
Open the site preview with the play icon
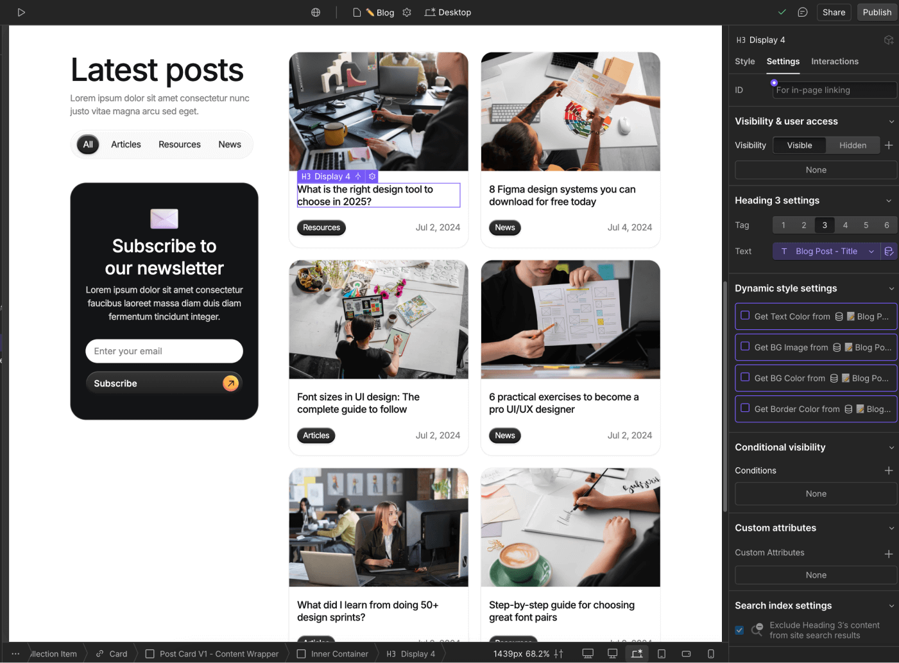pos(21,12)
